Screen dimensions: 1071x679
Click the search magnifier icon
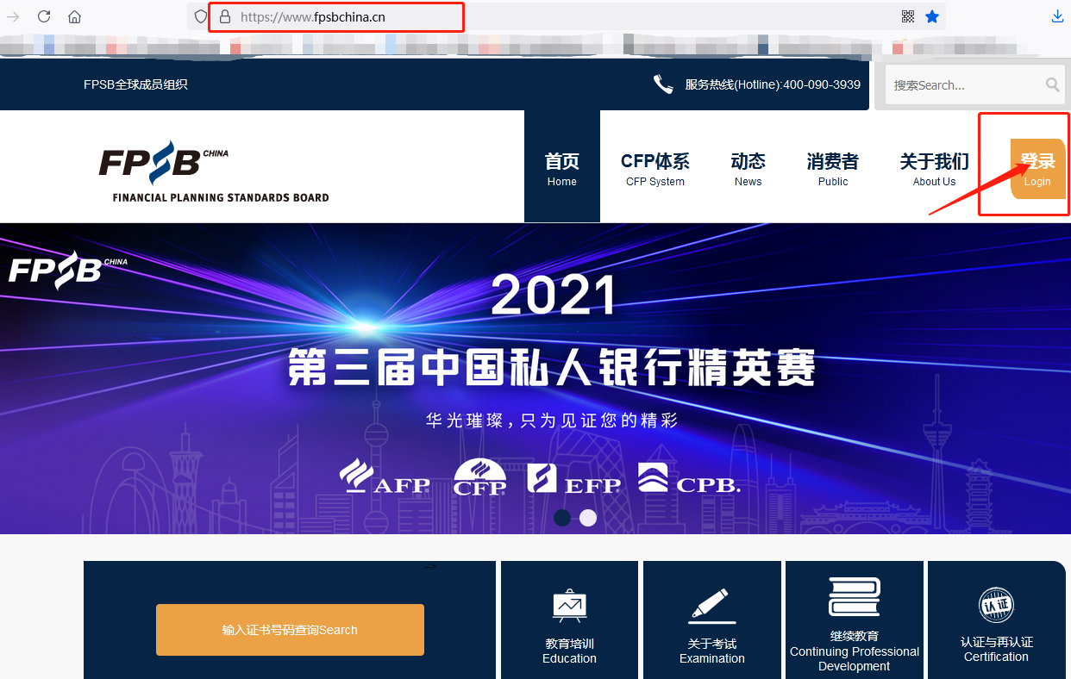1052,84
